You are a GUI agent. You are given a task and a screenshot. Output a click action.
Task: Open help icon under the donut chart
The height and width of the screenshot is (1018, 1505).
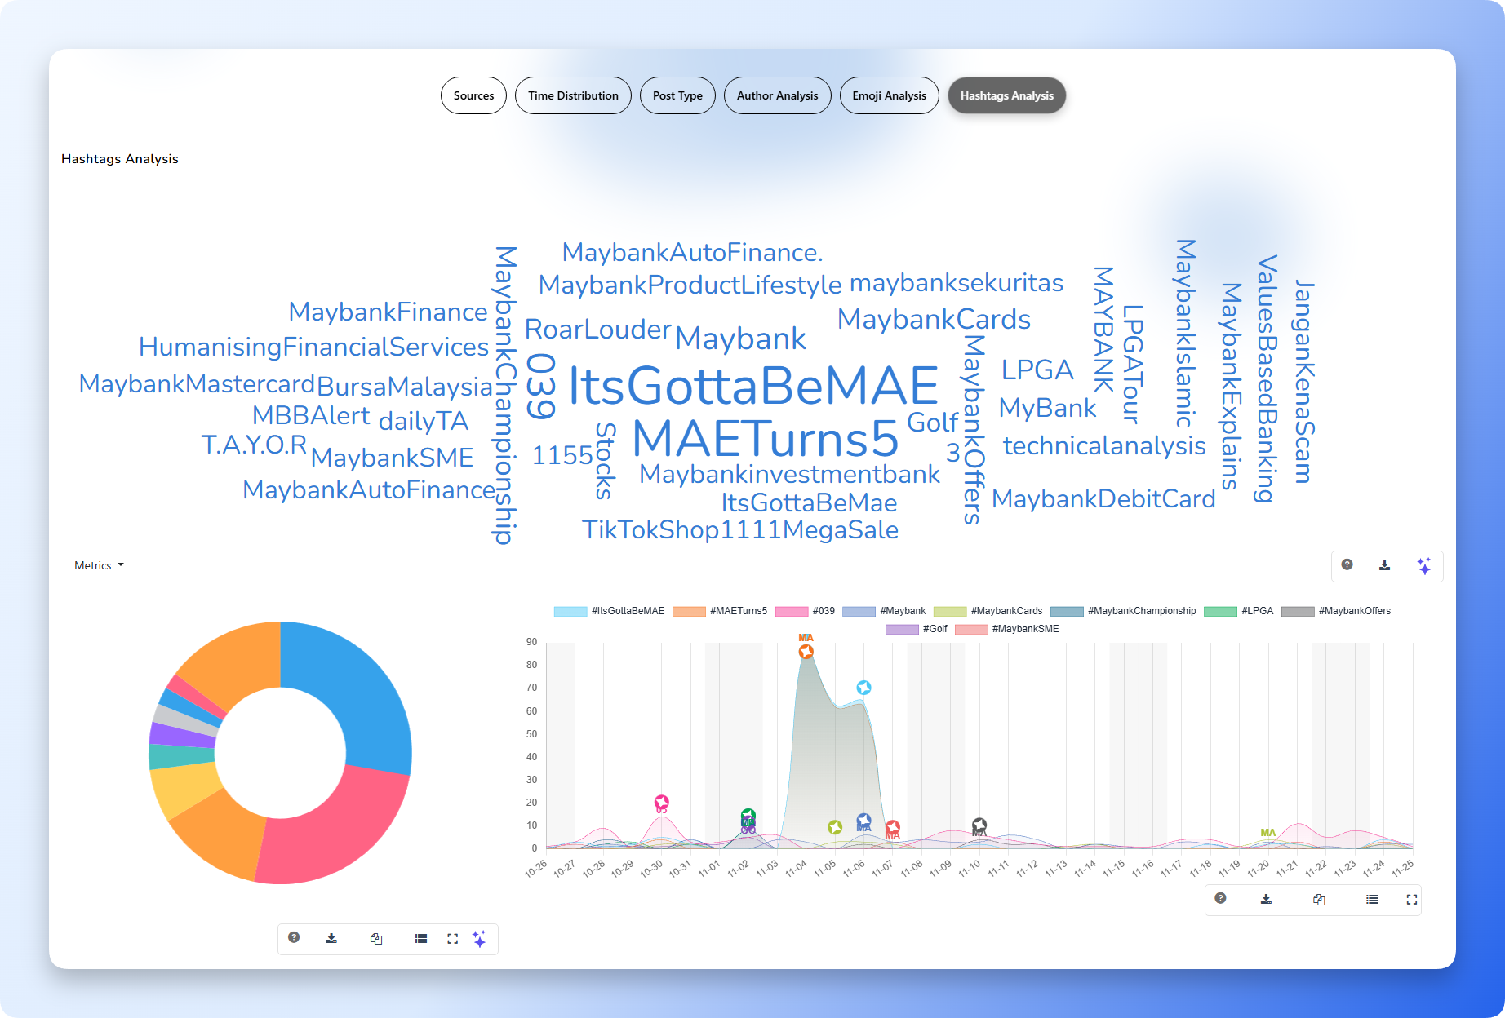294,937
